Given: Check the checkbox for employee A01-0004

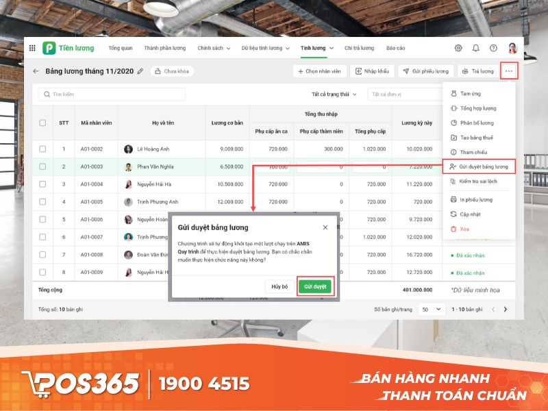Looking at the screenshot, I should coord(43,184).
